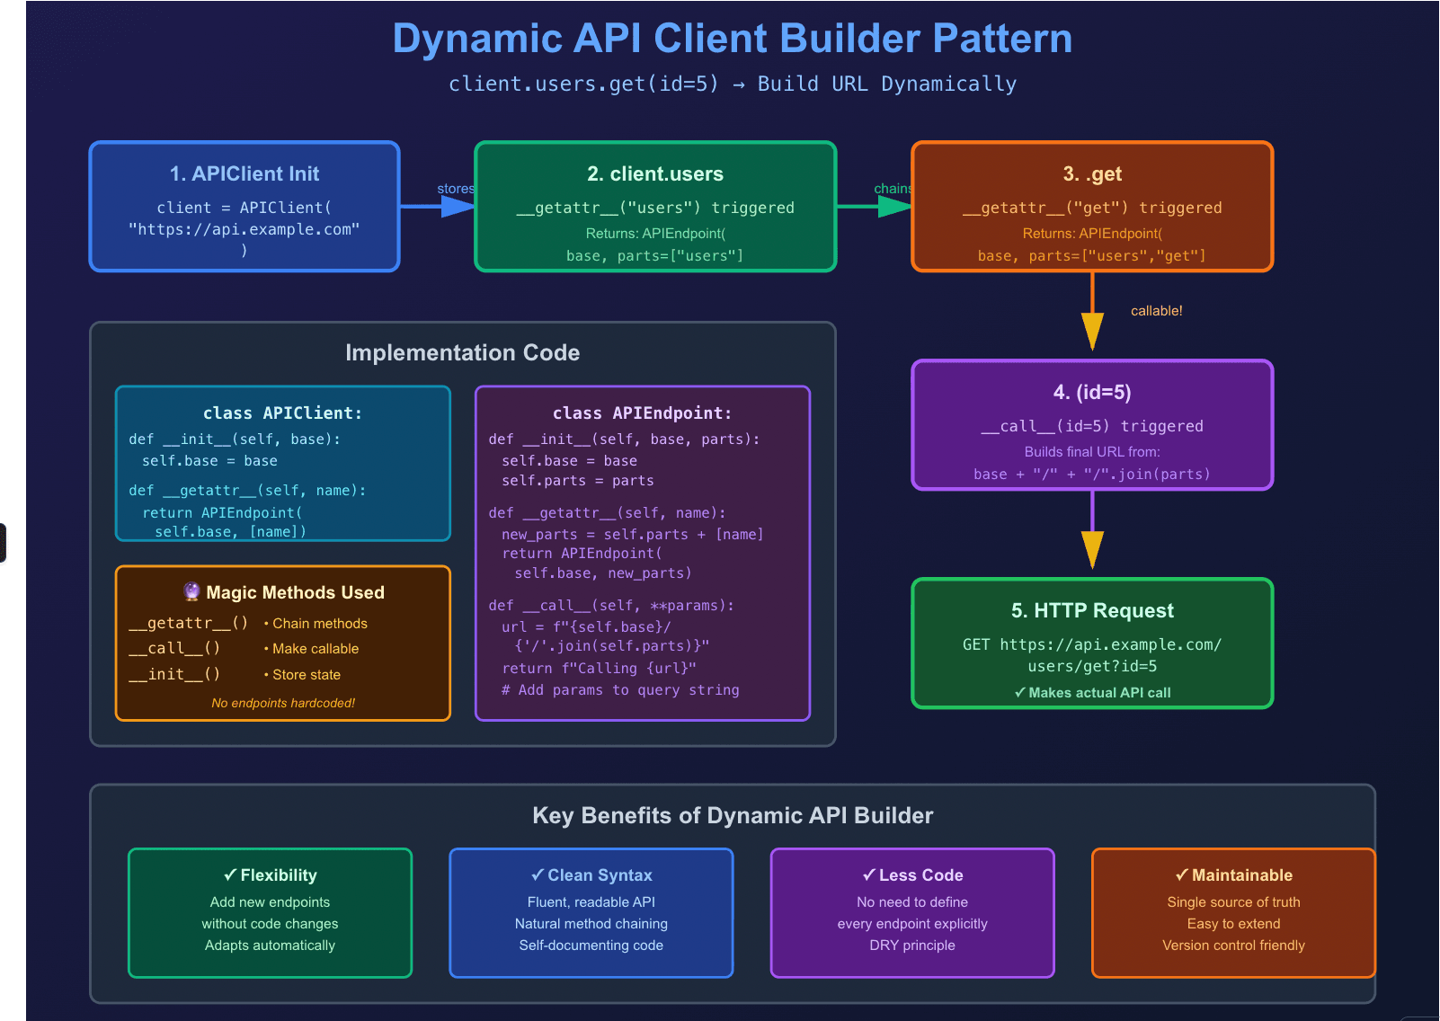Click the checkmark beside Makes actual API call
The image size is (1440, 1021).
1019,692
